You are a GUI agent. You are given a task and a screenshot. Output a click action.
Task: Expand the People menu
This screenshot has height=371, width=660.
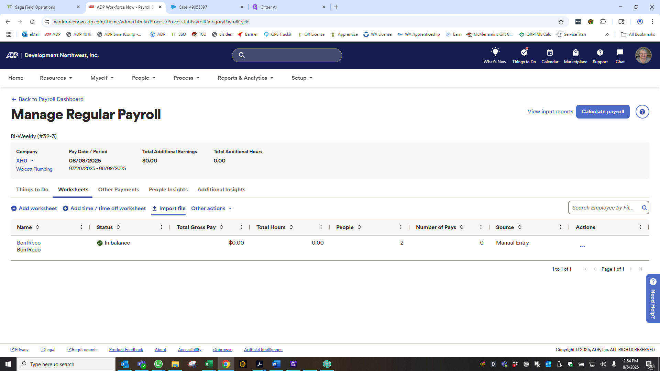(x=144, y=78)
